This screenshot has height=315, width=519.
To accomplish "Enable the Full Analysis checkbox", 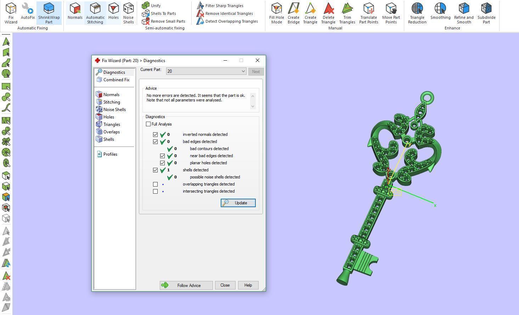I will pyautogui.click(x=148, y=124).
